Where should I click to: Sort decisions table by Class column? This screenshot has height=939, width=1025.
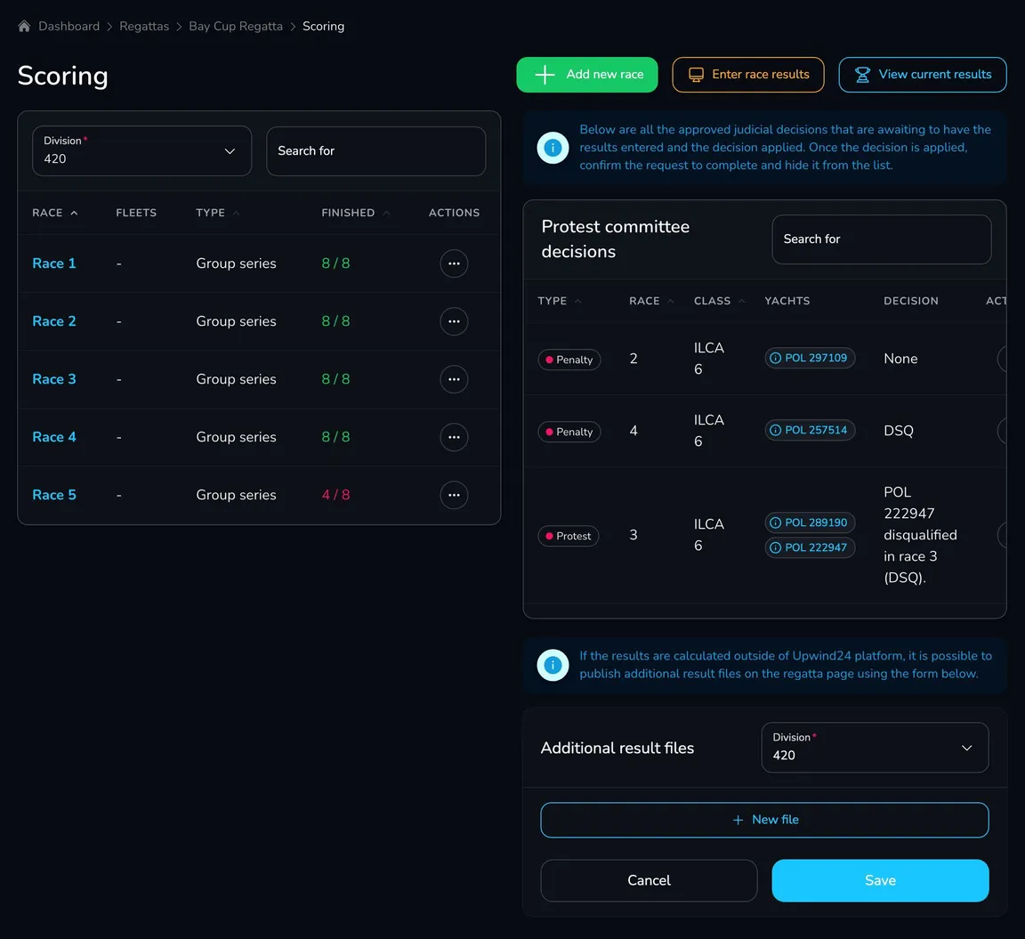click(x=719, y=301)
